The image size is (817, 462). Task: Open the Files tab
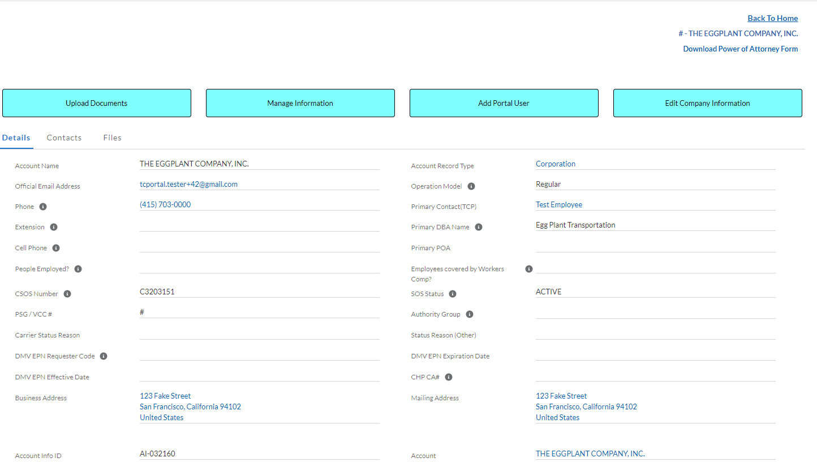[112, 138]
